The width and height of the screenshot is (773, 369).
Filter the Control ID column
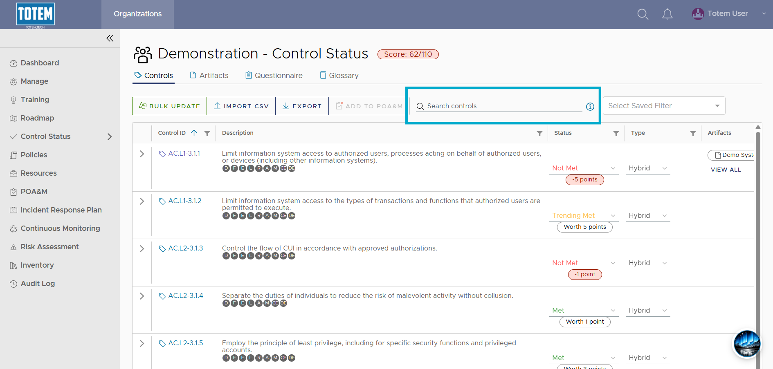[x=207, y=133]
